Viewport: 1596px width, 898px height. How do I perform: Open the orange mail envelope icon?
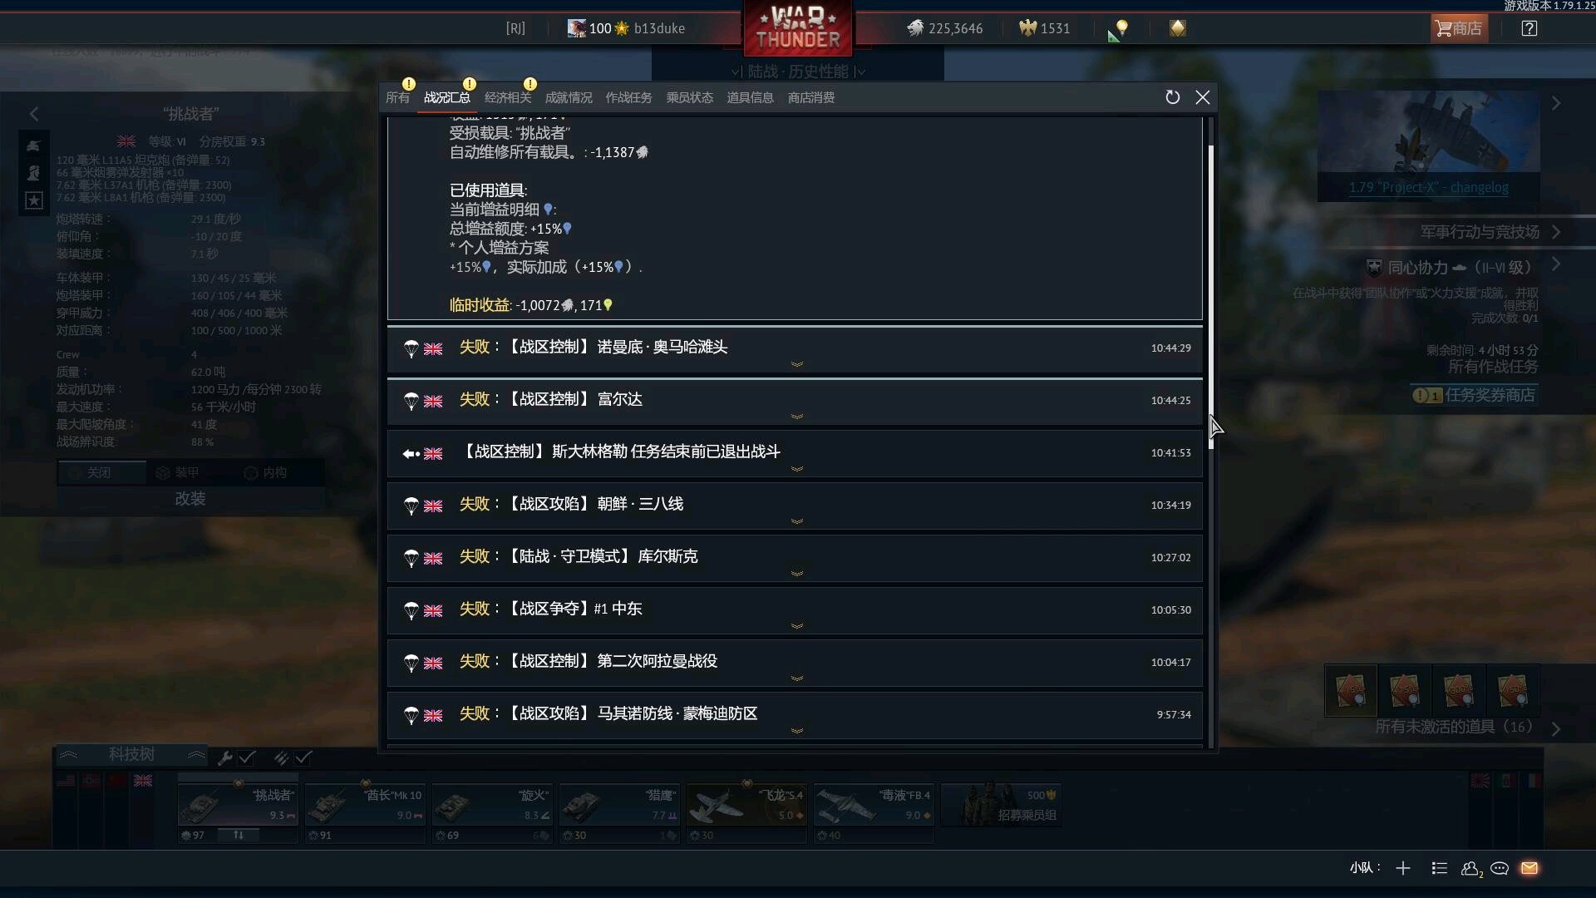point(1529,868)
